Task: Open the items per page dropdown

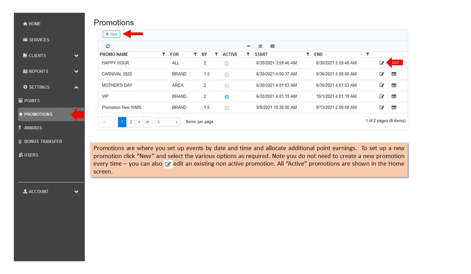Action: [167, 122]
